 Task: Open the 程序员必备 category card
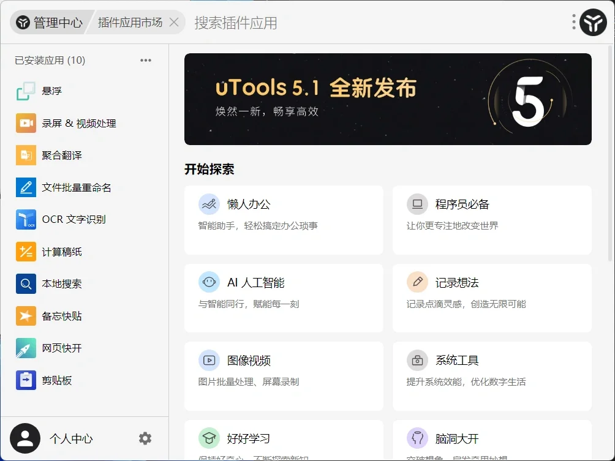pos(492,220)
